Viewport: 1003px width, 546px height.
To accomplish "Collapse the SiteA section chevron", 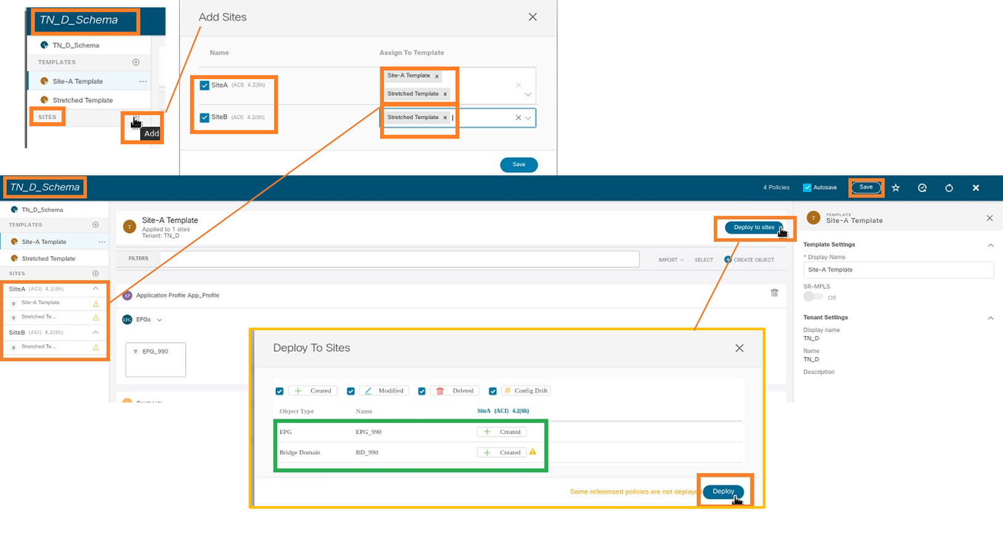I will (x=95, y=289).
